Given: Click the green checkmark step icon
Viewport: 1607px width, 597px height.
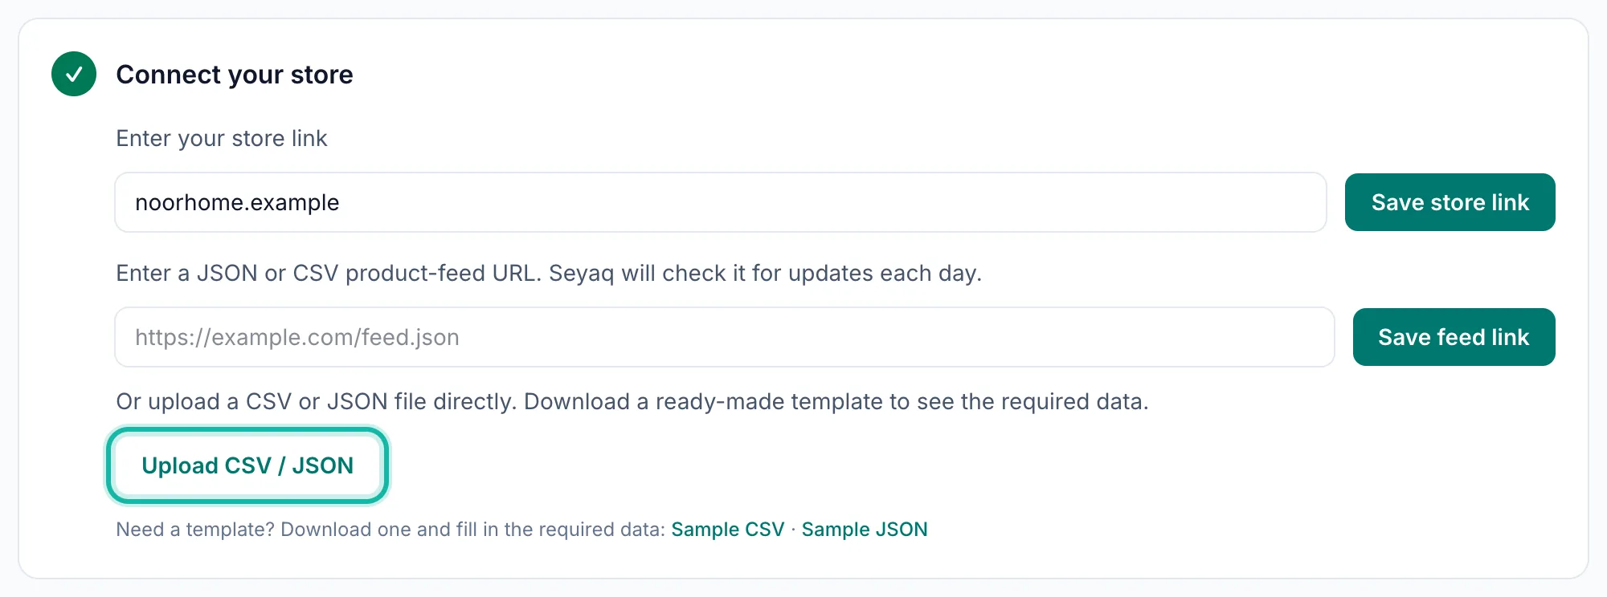Looking at the screenshot, I should [x=74, y=74].
